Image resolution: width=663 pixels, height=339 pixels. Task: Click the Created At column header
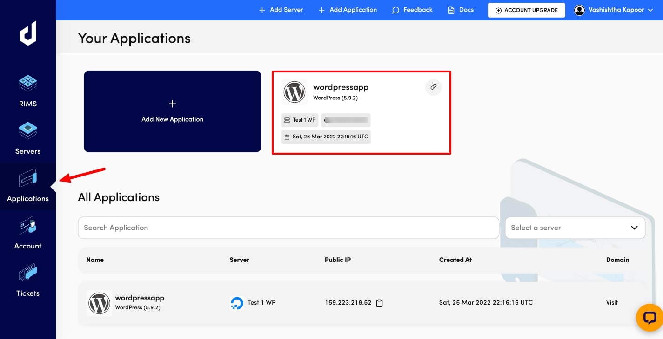tap(455, 260)
